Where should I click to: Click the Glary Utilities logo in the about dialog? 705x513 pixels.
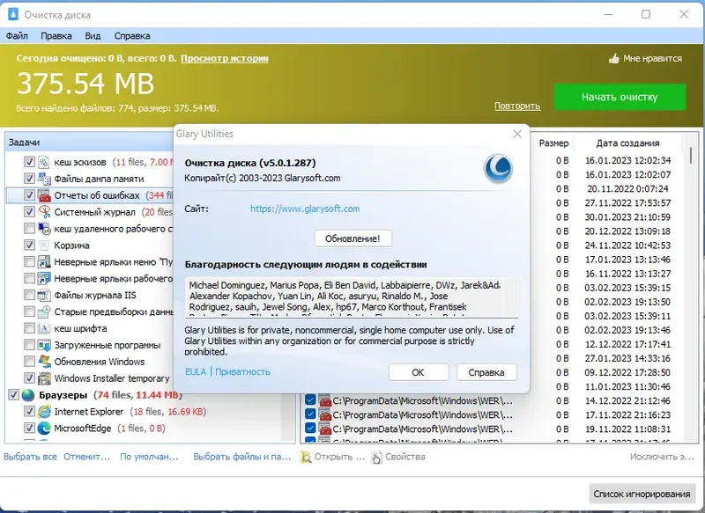(x=498, y=170)
